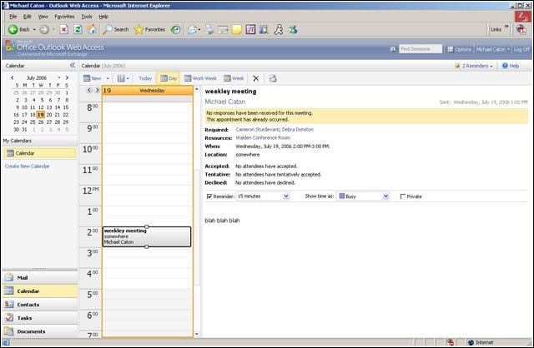The image size is (534, 348).
Task: Print page using printer icon
Action: click(x=209, y=30)
